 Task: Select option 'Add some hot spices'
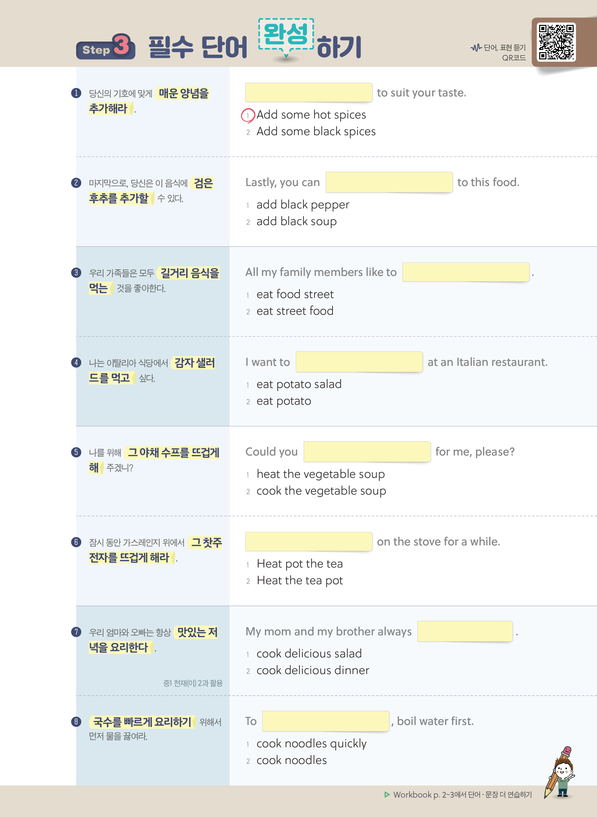click(311, 115)
